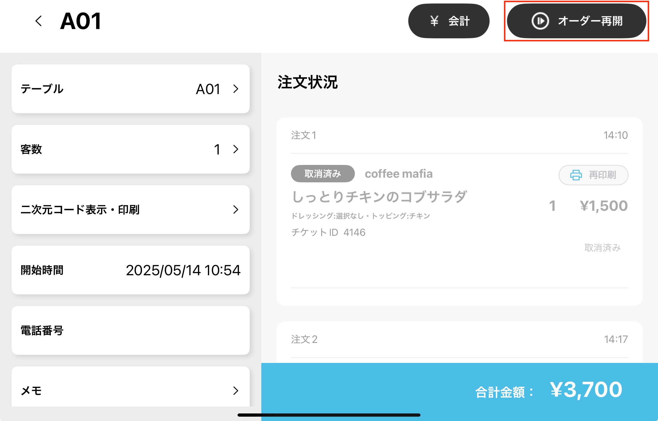Expand the 客数 row chevron

tap(236, 149)
